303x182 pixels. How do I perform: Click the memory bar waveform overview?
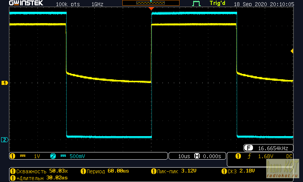151,3
